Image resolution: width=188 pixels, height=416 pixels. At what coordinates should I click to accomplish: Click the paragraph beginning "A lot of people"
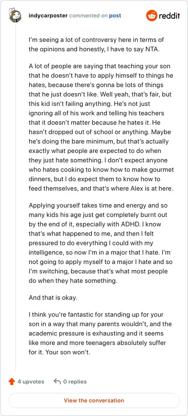point(101,127)
